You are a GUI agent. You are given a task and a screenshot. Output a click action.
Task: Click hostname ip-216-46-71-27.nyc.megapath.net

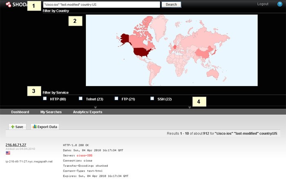coord(29,161)
